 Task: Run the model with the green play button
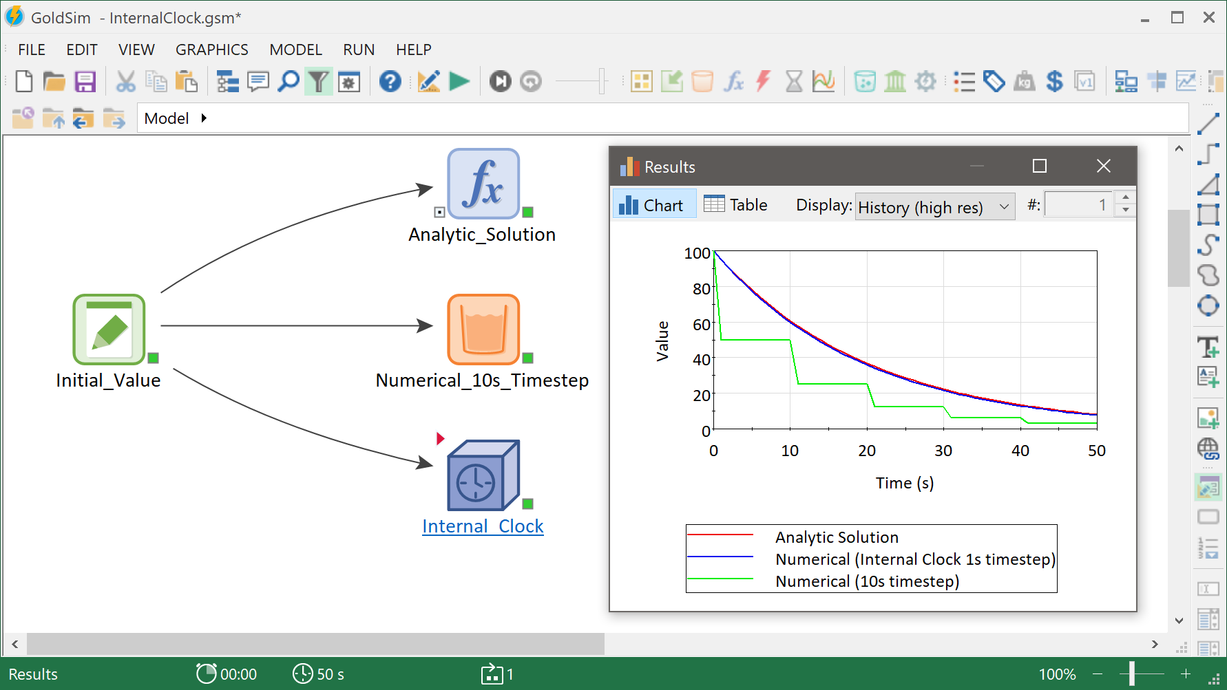pos(459,81)
